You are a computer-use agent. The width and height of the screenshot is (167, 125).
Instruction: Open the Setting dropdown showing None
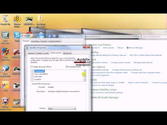[62, 109]
